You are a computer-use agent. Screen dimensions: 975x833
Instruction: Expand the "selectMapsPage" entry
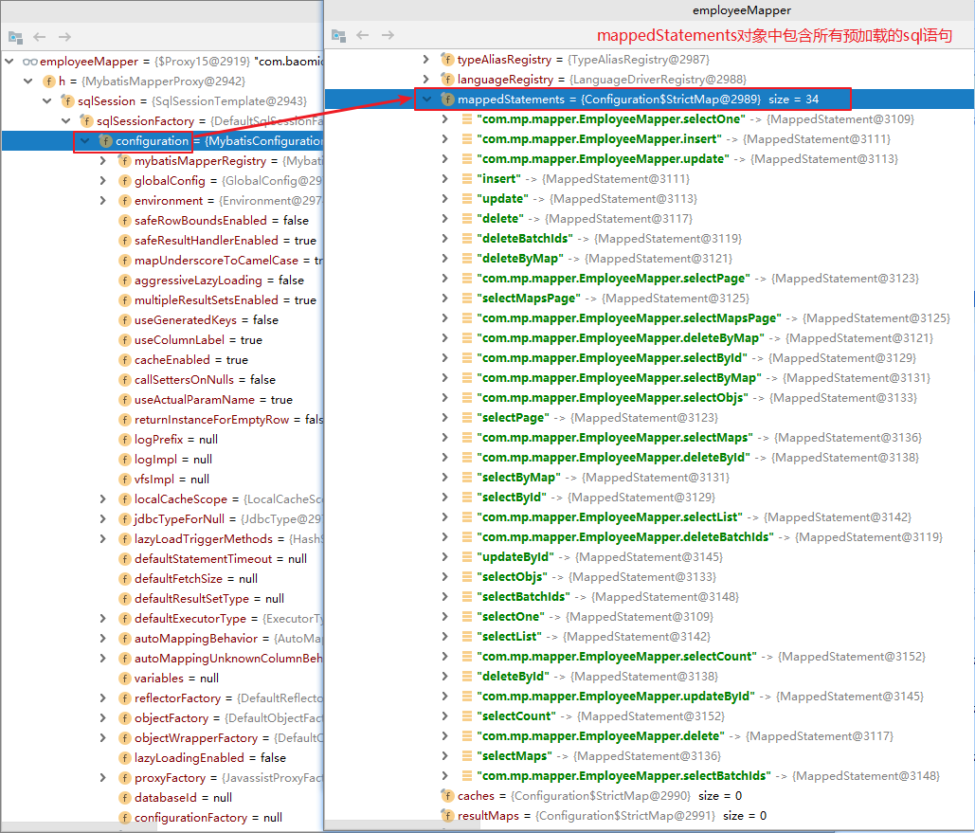444,298
